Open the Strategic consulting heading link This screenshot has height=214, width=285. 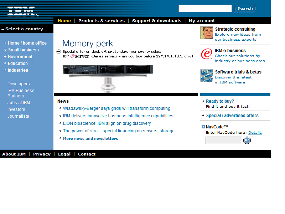[x=235, y=29]
